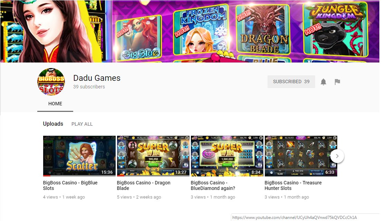Click title 'BigBoss Casino - BlueDiamond again?'
Image resolution: width=388 pixels, height=221 pixels.
pos(213,185)
